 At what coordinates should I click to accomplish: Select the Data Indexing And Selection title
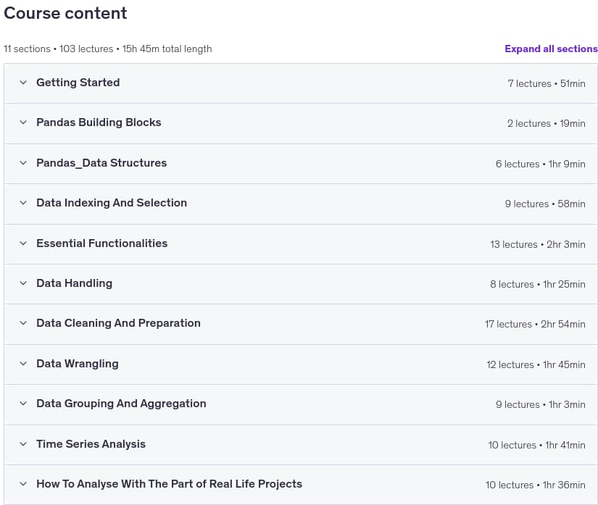tap(112, 203)
